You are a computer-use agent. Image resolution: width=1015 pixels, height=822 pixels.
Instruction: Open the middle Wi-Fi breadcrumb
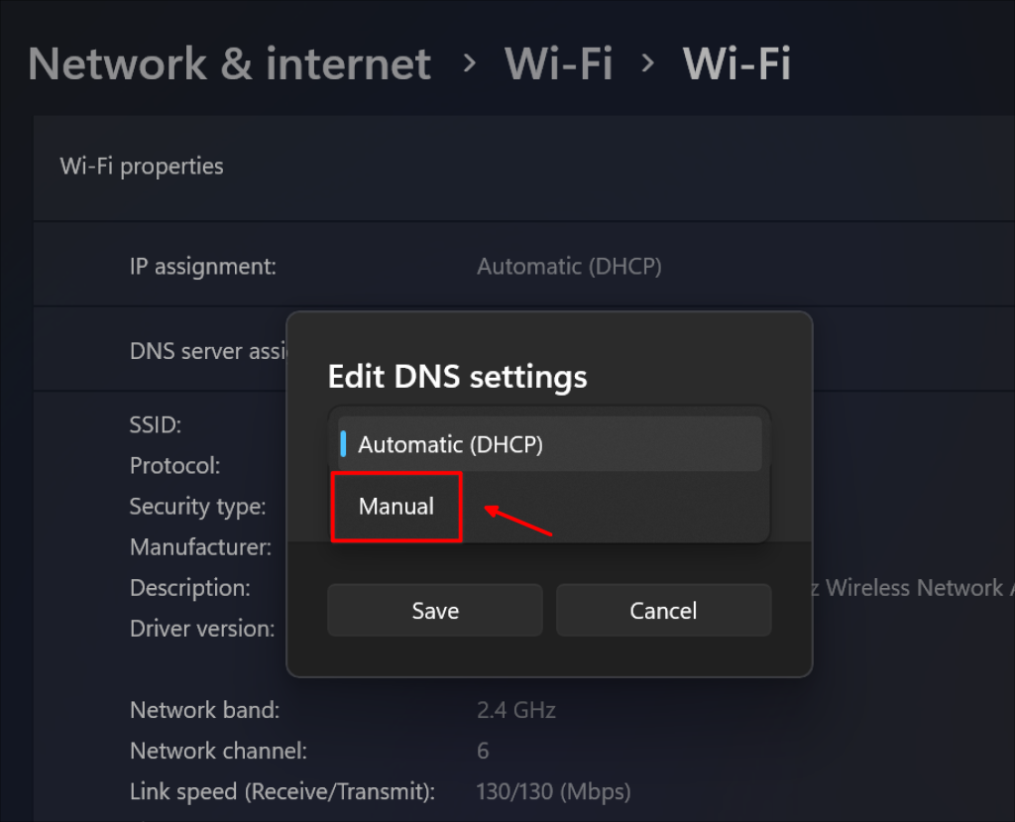click(x=558, y=63)
